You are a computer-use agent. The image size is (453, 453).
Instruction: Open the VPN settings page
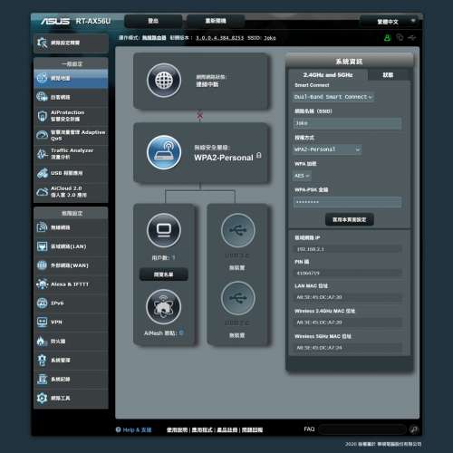(x=71, y=323)
